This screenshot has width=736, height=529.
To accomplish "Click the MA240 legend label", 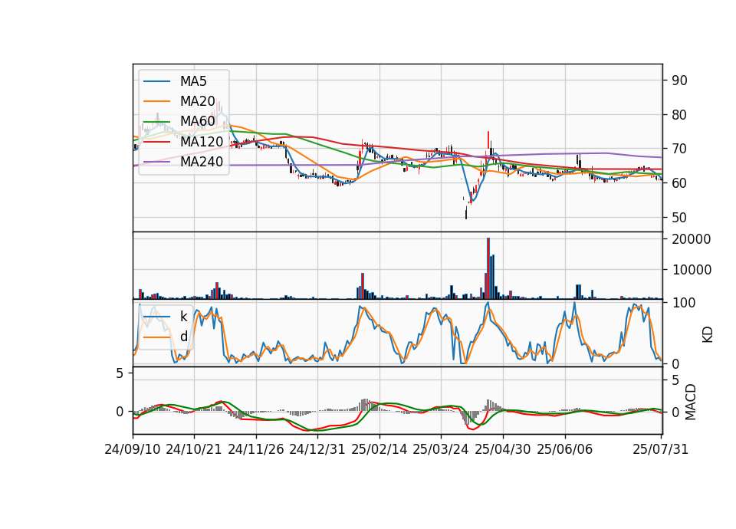I will point(202,162).
